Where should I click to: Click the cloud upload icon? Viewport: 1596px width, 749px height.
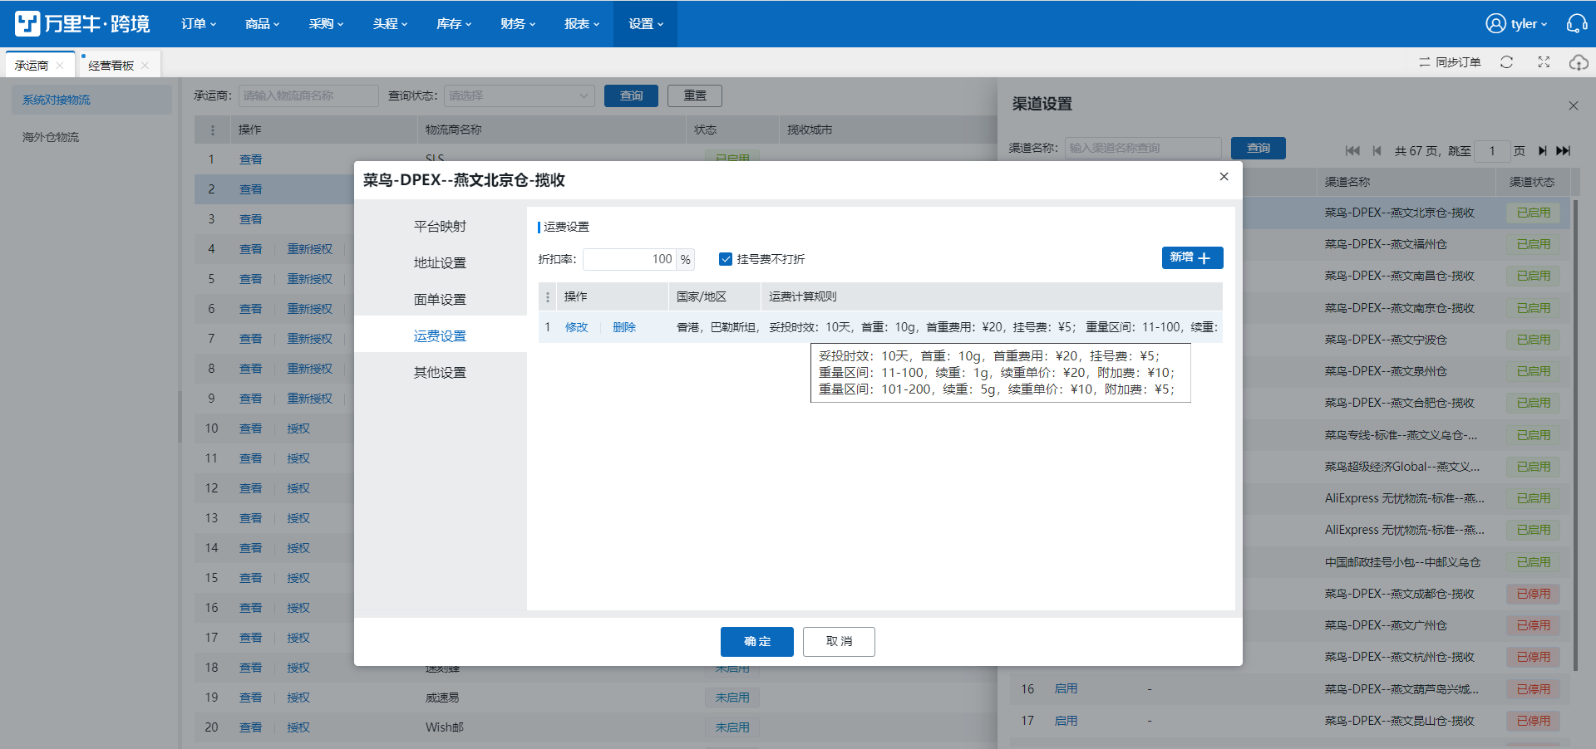pyautogui.click(x=1579, y=62)
